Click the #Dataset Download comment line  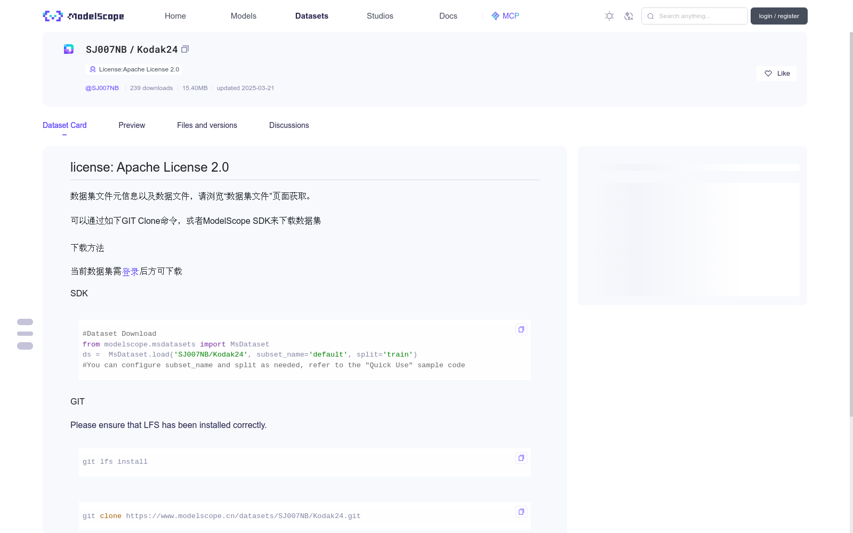click(x=119, y=334)
